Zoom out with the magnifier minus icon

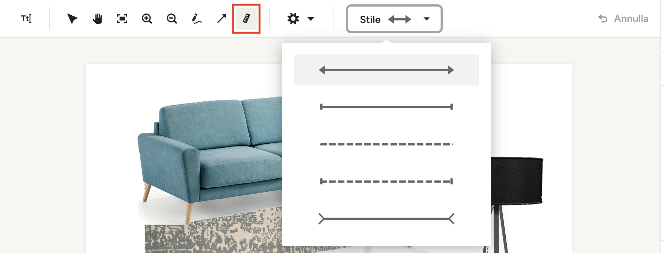tap(172, 19)
